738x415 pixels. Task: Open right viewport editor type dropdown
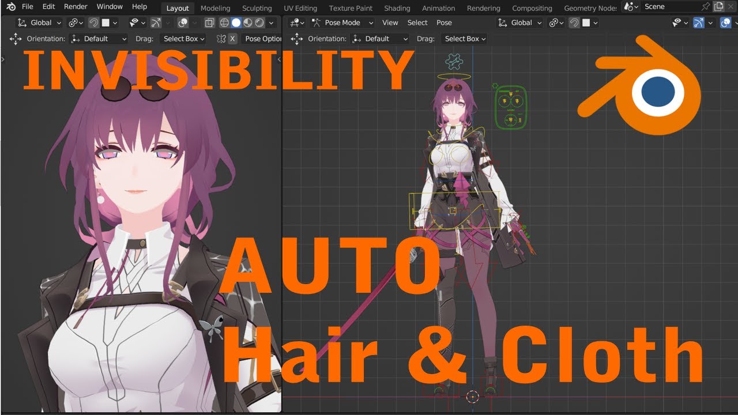(298, 22)
